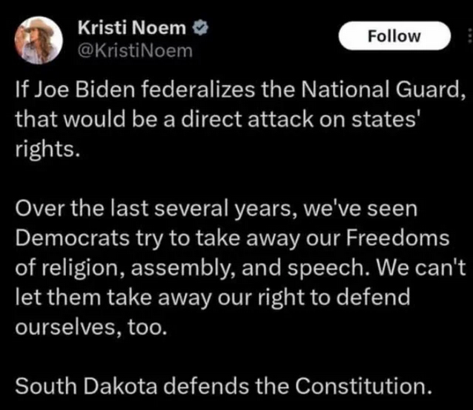This screenshot has height=410, width=473.
Task: Open the more options three-dot menu
Action: point(469,36)
